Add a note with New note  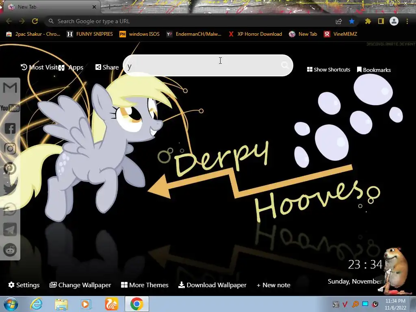click(x=273, y=285)
